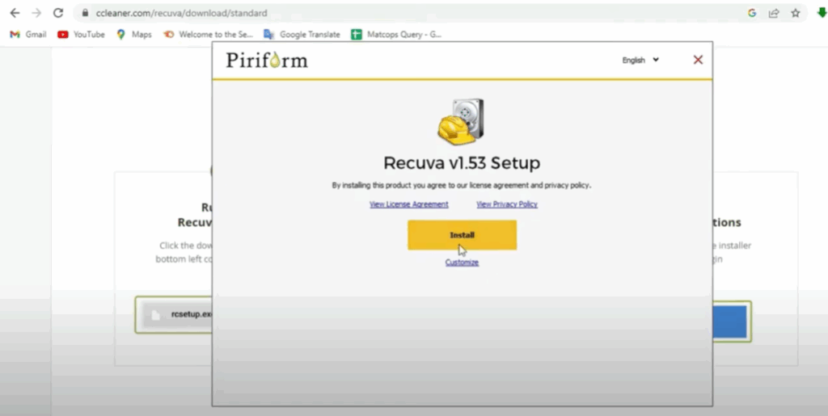Open the Matcops Query bookmark
The width and height of the screenshot is (828, 416).
396,34
